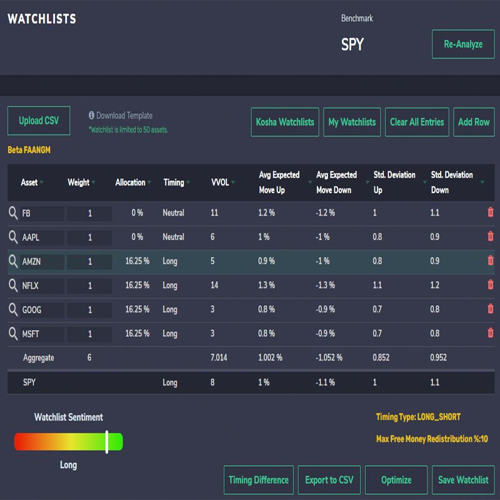Click the weight field for AMZN
This screenshot has height=500, width=500.
[x=89, y=262]
